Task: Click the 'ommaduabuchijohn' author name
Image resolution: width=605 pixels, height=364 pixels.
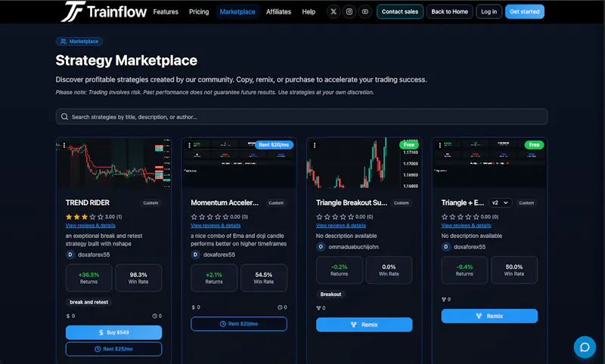Action: (x=353, y=247)
